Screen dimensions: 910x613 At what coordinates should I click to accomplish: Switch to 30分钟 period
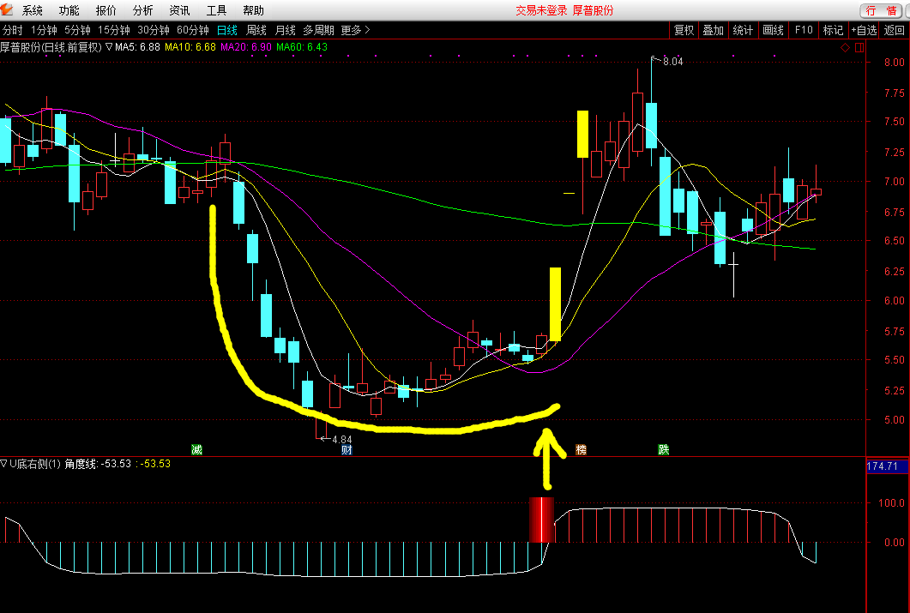[154, 30]
